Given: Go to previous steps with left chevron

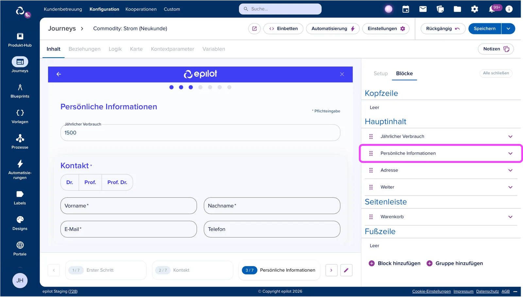Looking at the screenshot, I should pos(54,270).
